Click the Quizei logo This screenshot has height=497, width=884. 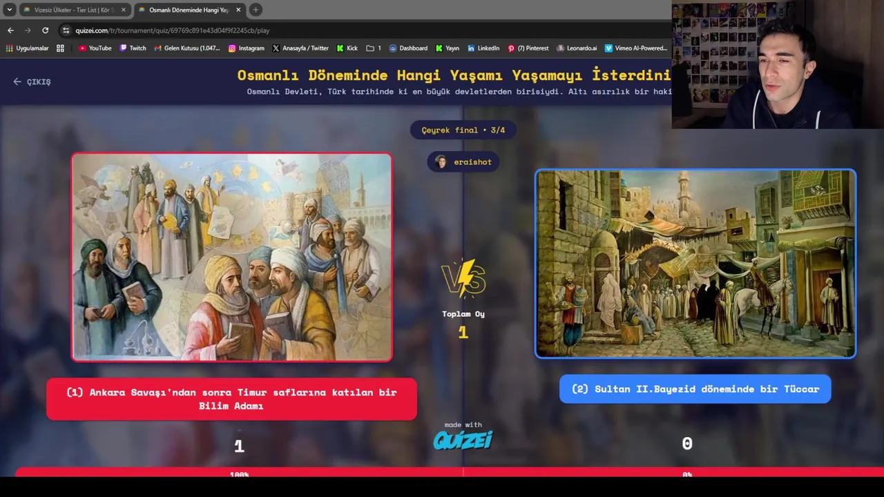coord(463,440)
